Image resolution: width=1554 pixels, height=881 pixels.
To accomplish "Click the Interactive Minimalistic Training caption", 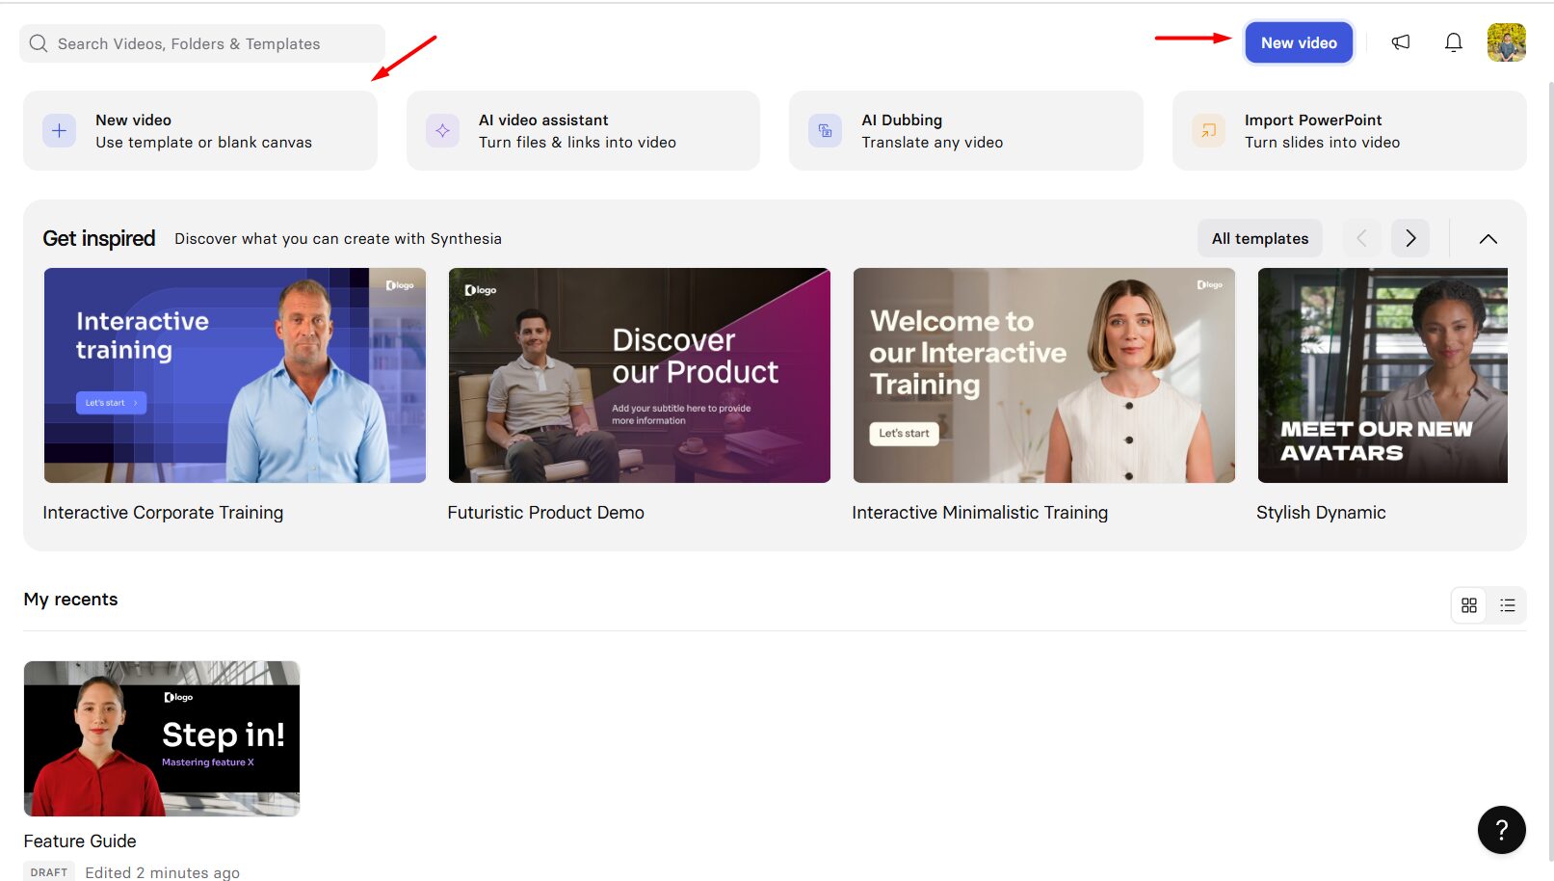I will click(980, 513).
